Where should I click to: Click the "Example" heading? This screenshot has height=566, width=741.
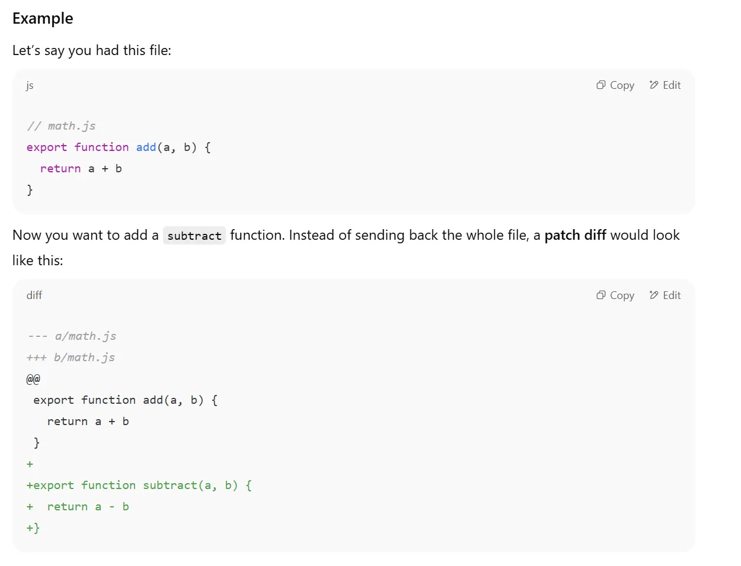(x=43, y=18)
